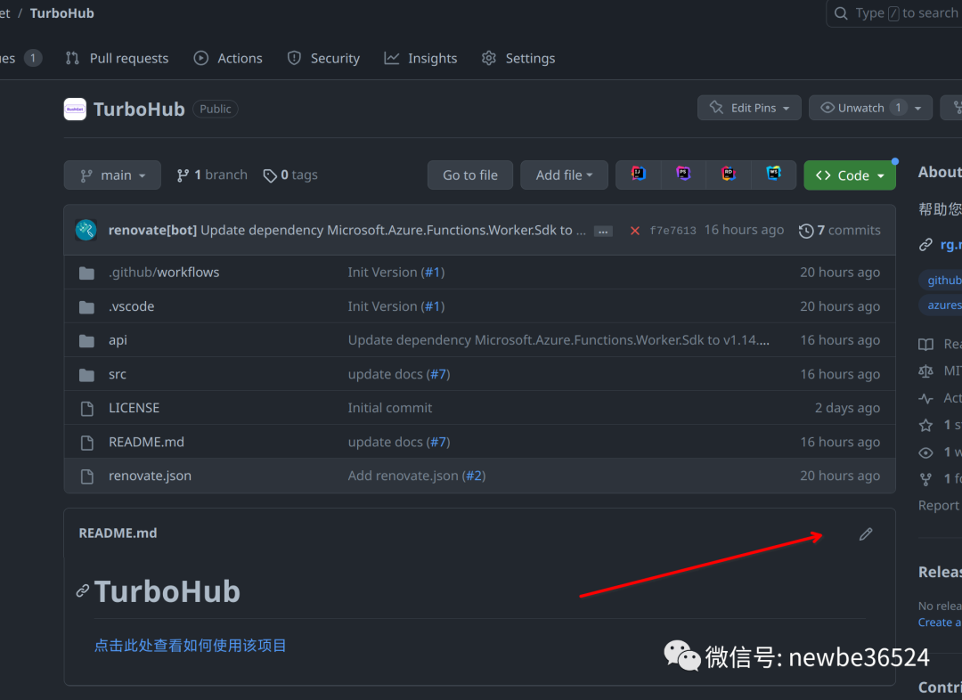Screen dimensions: 962x700
Task: Click the Chinese usage guide link in README
Action: 191,646
